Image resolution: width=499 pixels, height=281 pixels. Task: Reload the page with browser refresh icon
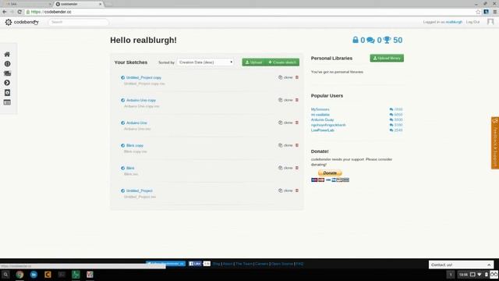click(19, 12)
